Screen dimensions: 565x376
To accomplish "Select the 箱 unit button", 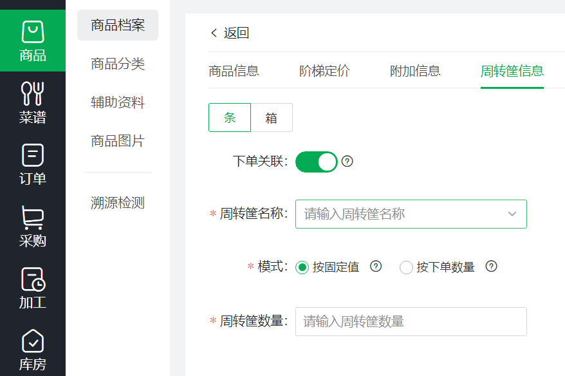I will coord(272,118).
